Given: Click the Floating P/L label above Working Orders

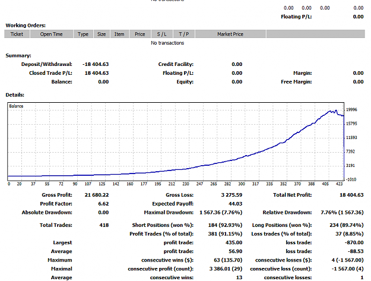Looking at the screenshot, I should click(x=296, y=17).
